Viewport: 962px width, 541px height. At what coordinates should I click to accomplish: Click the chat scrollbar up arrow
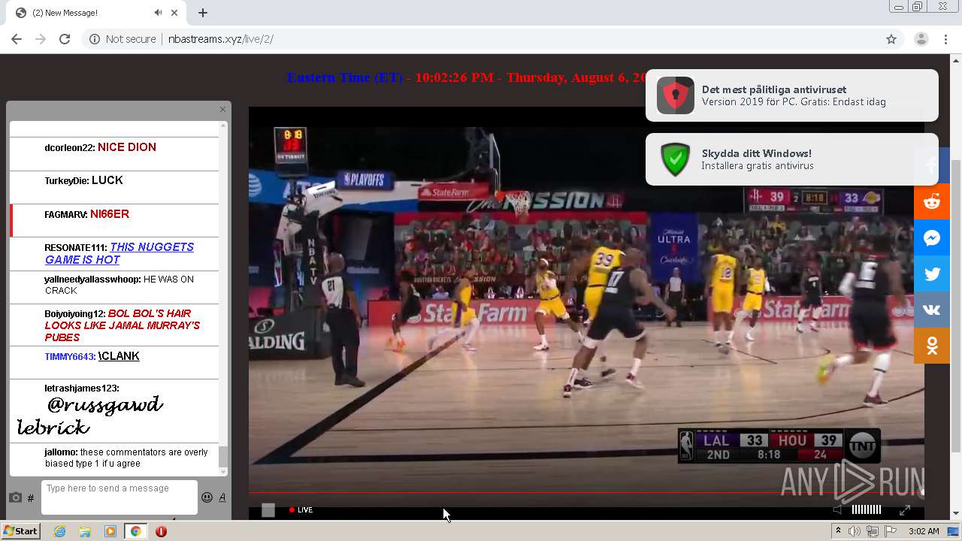click(223, 126)
